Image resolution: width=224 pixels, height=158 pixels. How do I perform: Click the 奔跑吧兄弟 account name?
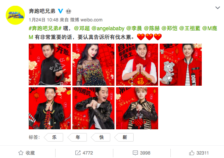pyautogui.click(x=42, y=11)
